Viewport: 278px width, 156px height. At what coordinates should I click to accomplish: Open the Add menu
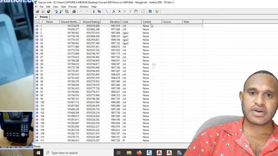(63, 7)
